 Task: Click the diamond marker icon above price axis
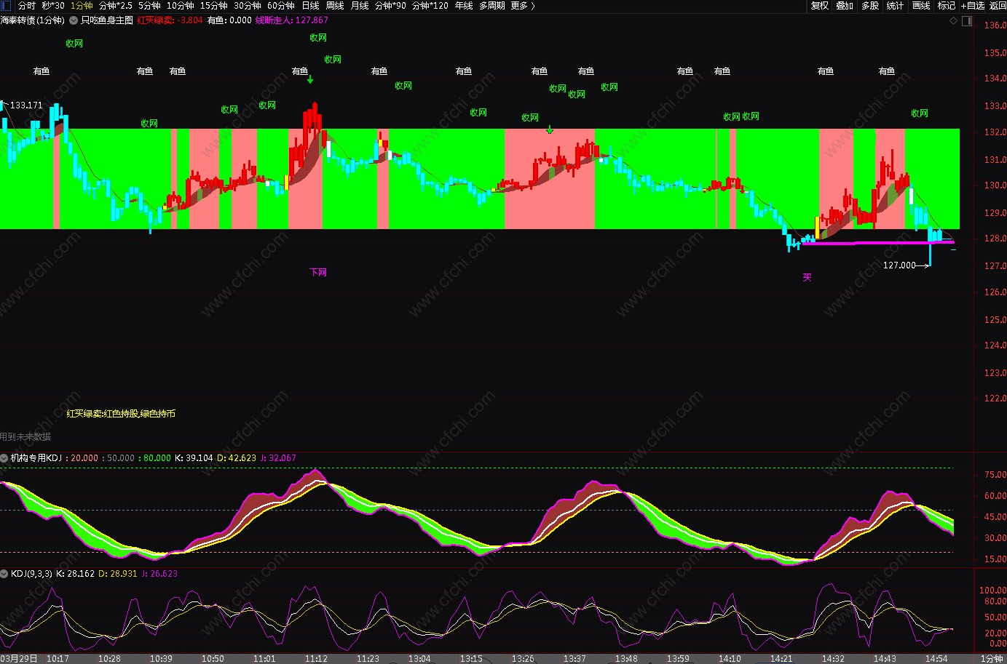(954, 21)
